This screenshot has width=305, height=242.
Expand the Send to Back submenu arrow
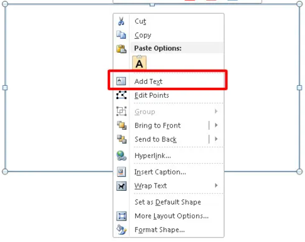[216, 139]
